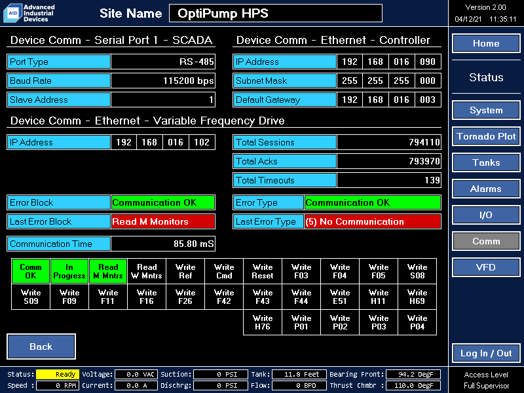Click Controller IP Address last octet 090
524x393 pixels.
(428, 62)
